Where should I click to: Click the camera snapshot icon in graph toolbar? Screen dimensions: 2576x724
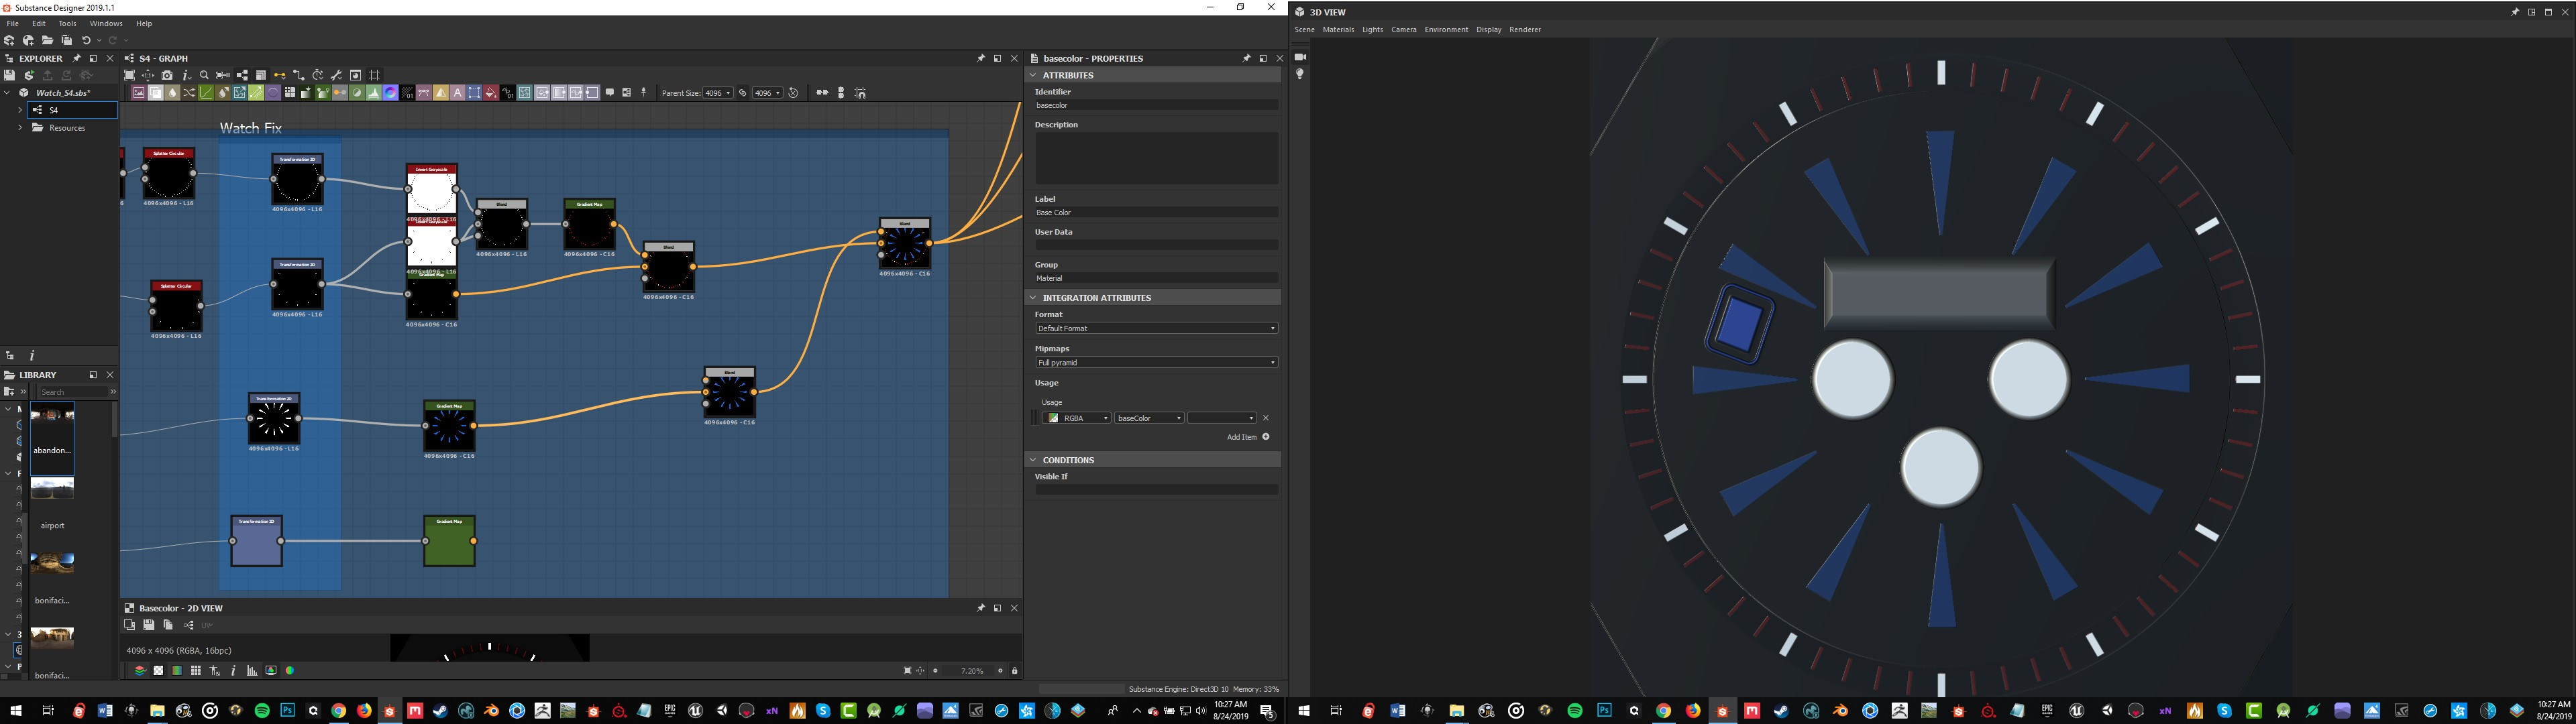point(167,75)
